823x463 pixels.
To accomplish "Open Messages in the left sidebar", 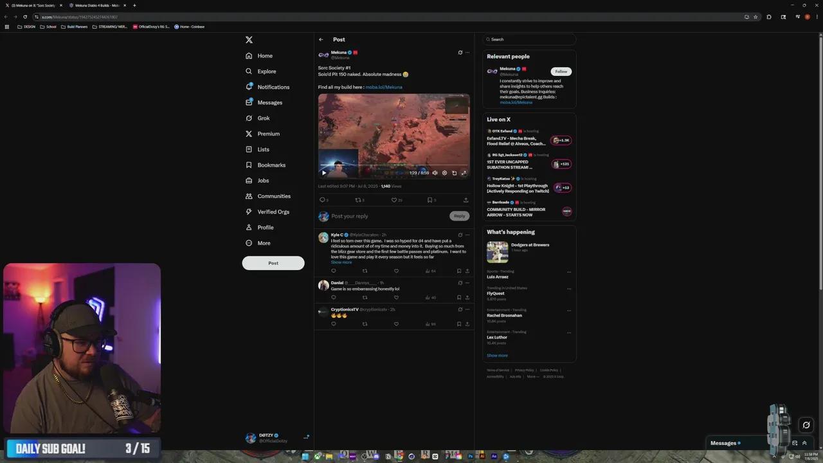I will coord(264,102).
